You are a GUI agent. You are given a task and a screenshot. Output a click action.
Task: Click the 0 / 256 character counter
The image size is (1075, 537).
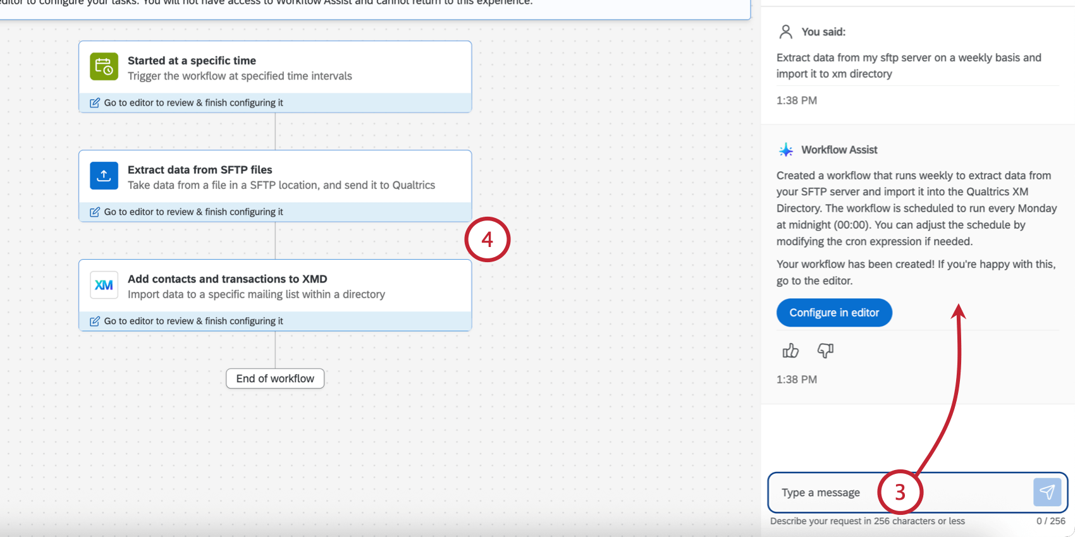(1051, 521)
